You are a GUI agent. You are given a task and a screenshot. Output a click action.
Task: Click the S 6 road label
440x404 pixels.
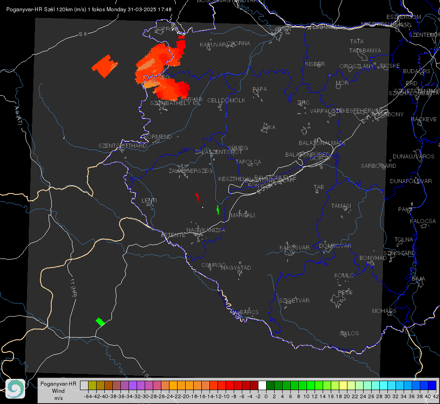(x=83, y=34)
